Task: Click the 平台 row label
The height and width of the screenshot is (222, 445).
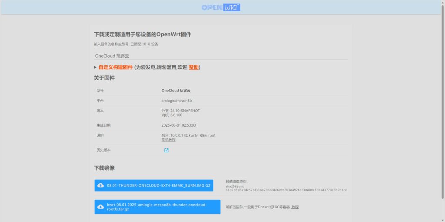Action: pos(100,101)
